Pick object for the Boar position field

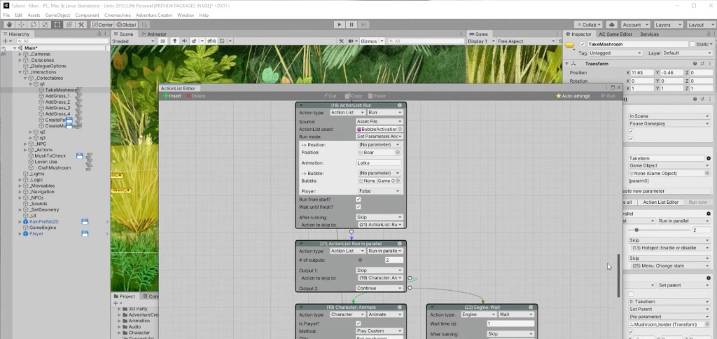[398, 153]
